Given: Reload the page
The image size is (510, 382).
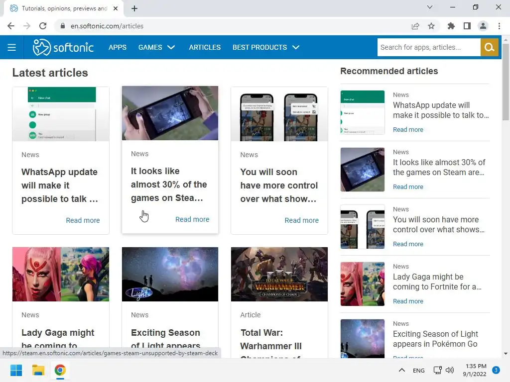Looking at the screenshot, I should point(43,26).
